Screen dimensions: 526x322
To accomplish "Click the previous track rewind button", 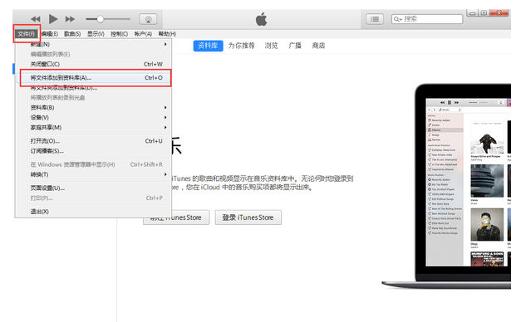I will pos(36,19).
